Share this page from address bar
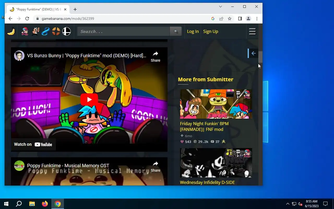334x209 pixels. [x=221, y=19]
